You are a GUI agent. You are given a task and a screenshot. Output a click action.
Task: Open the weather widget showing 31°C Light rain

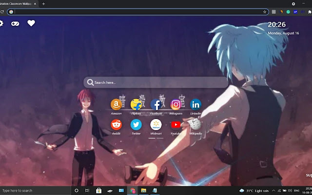pyautogui.click(x=254, y=191)
